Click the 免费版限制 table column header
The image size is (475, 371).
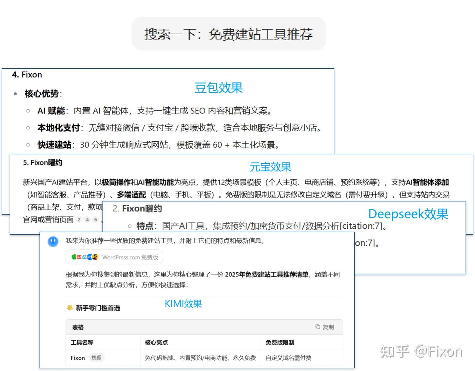(280, 342)
